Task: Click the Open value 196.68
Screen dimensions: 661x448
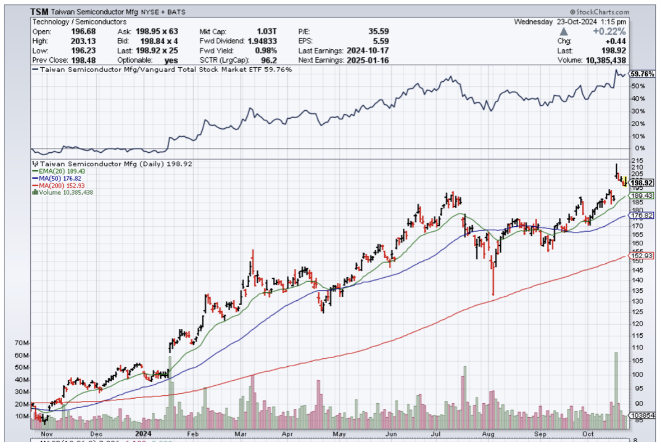Action: point(83,31)
